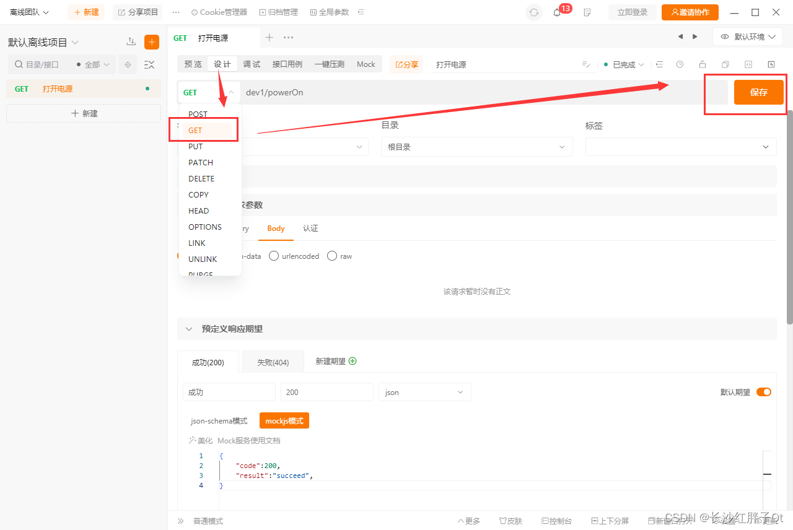
Task: Go to next tab arrow
Action: coord(695,37)
